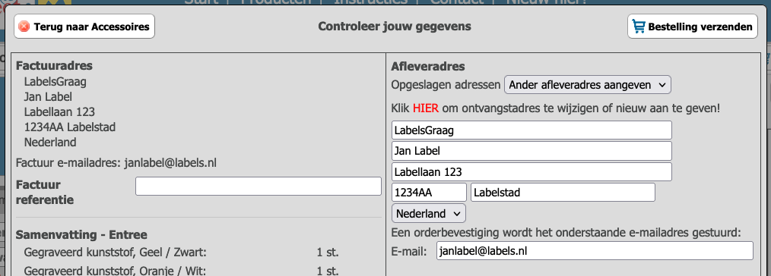Edit the Labellaan 123 street field
Screen dimensions: 771x276
(531, 171)
